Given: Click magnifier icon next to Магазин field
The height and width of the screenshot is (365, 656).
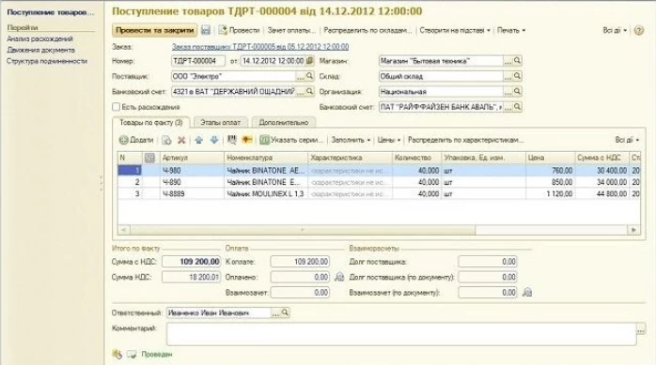Looking at the screenshot, I should (x=517, y=61).
